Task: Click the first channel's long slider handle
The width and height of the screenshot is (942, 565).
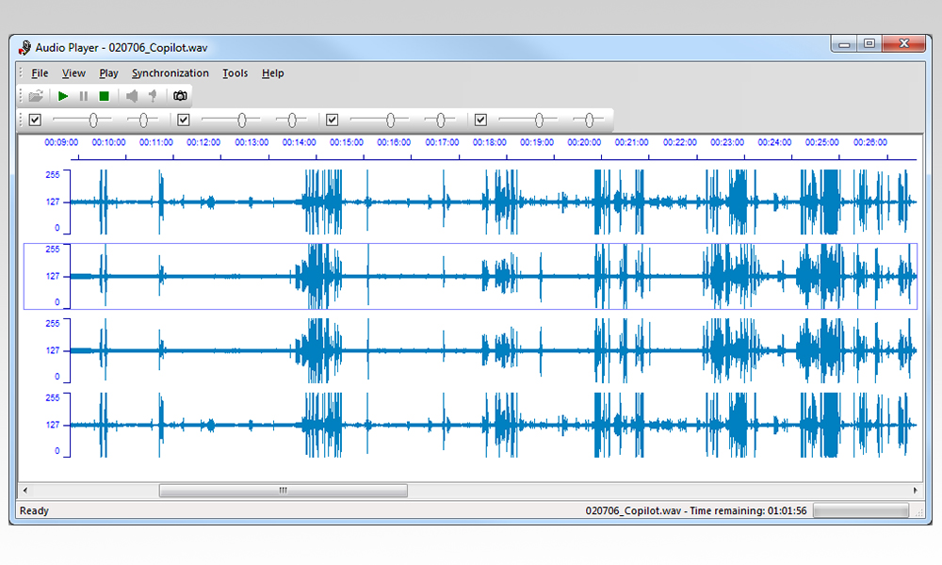Action: point(93,121)
